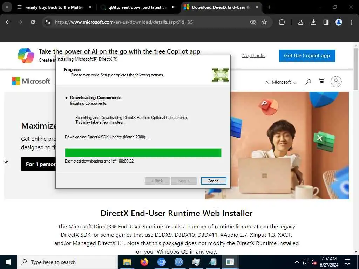Open the browser profile avatar
The height and width of the screenshot is (269, 359).
(339, 22)
